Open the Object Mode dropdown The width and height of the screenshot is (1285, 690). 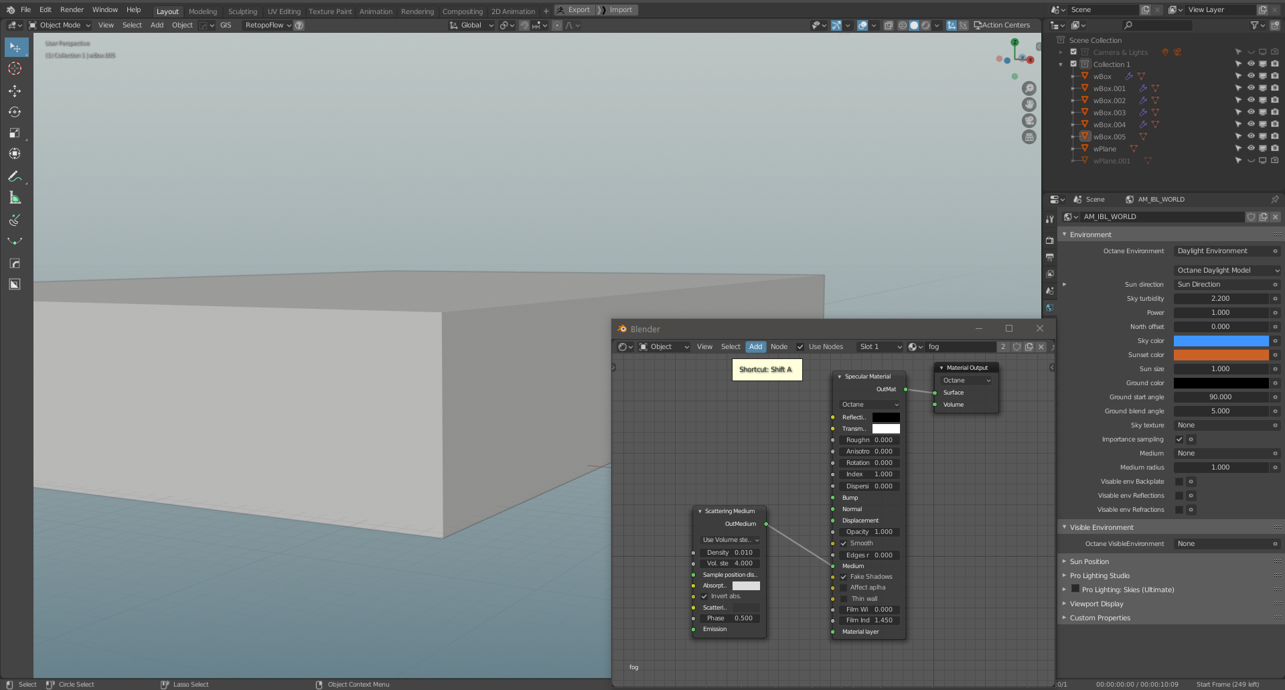coord(60,25)
